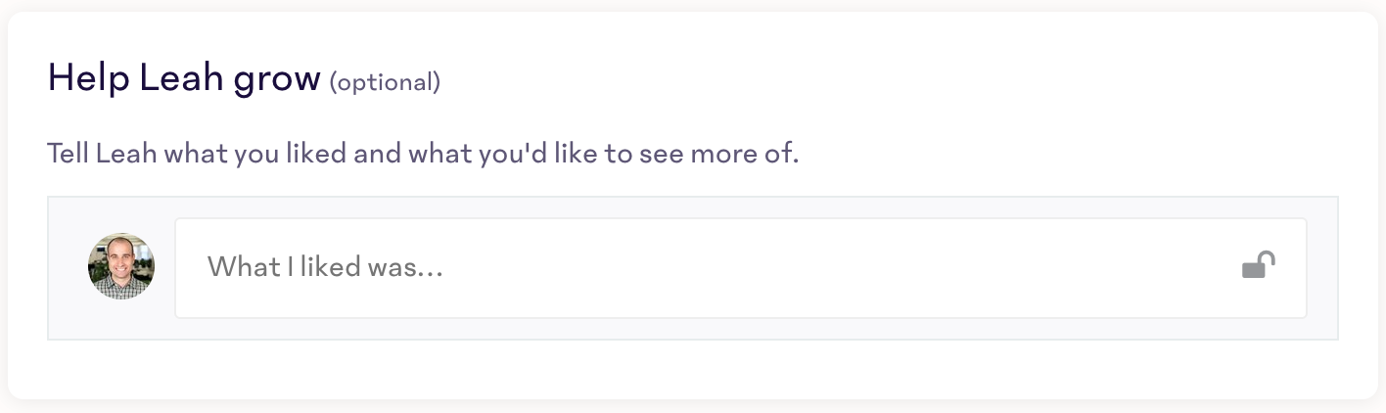
Task: Click the 'Help Leah grow' heading
Action: 184,78
